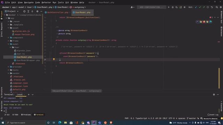Expand the _template folder
223x125 pixels.
point(8,25)
